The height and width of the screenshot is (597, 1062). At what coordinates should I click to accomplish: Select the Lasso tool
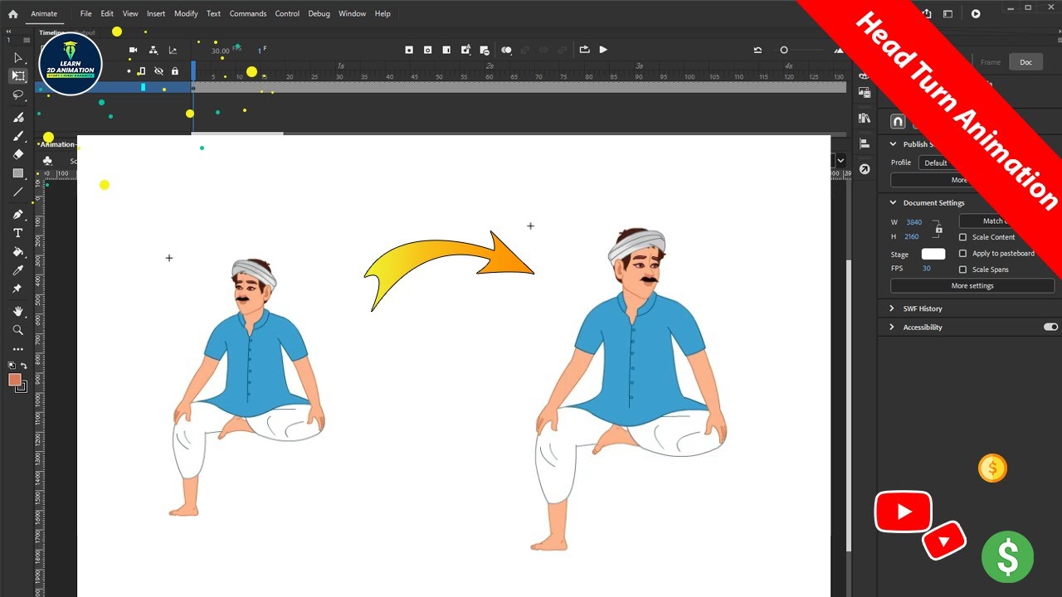[x=18, y=95]
